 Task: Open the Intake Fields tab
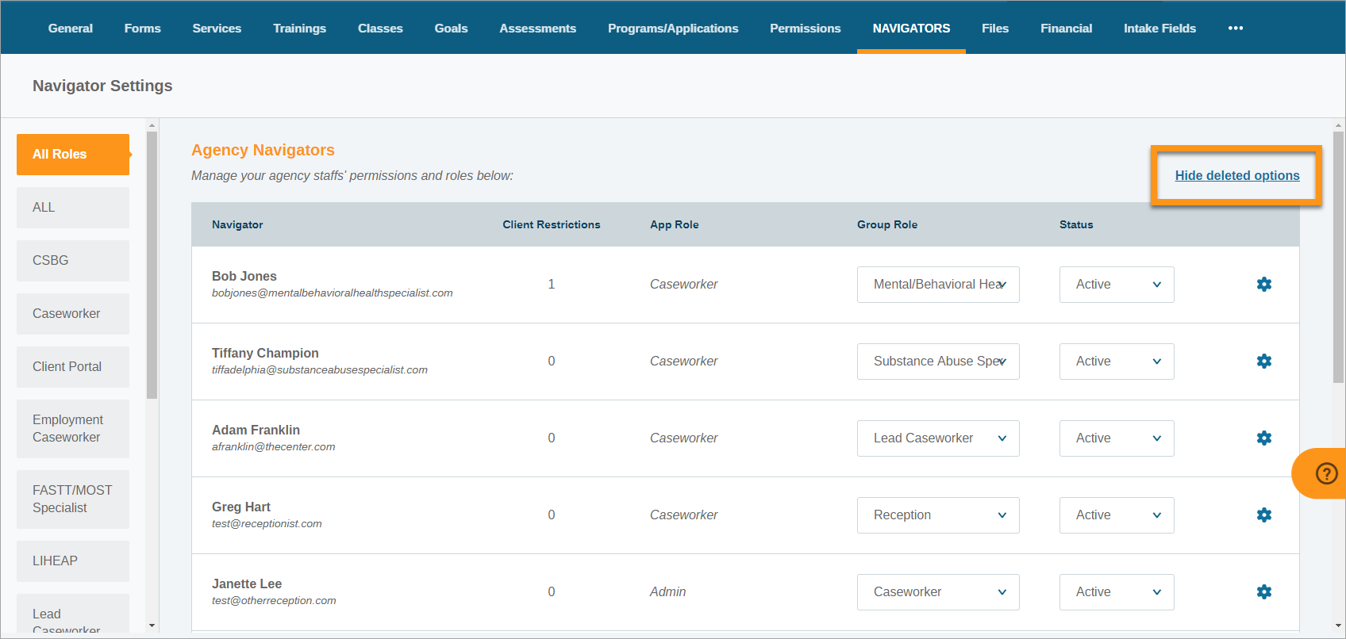click(1159, 29)
